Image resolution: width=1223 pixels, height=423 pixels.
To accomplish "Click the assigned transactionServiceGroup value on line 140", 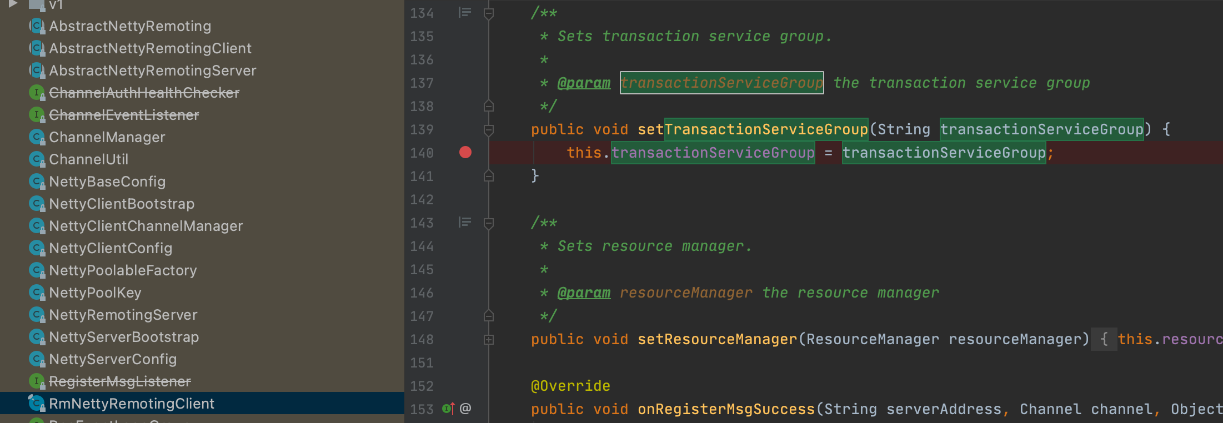I will (x=944, y=153).
